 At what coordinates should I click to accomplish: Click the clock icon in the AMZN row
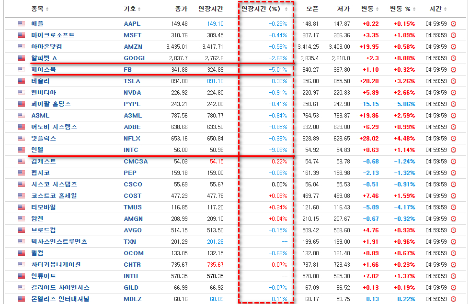point(454,47)
